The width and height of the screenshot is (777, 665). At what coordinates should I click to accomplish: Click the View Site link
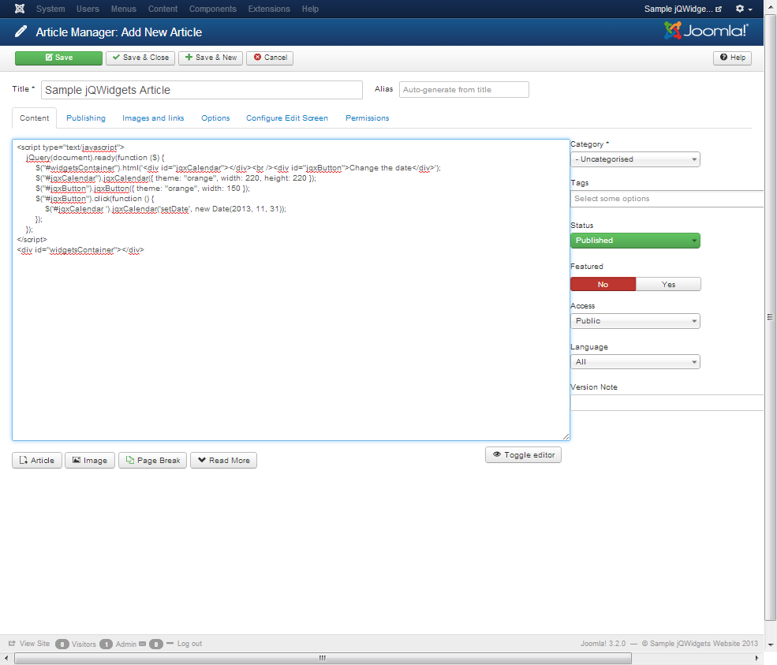[29, 644]
